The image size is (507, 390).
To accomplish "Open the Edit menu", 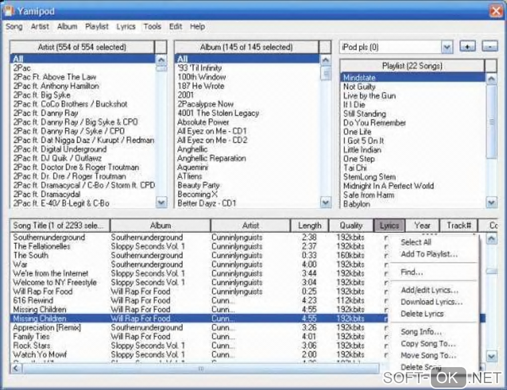I will (175, 26).
